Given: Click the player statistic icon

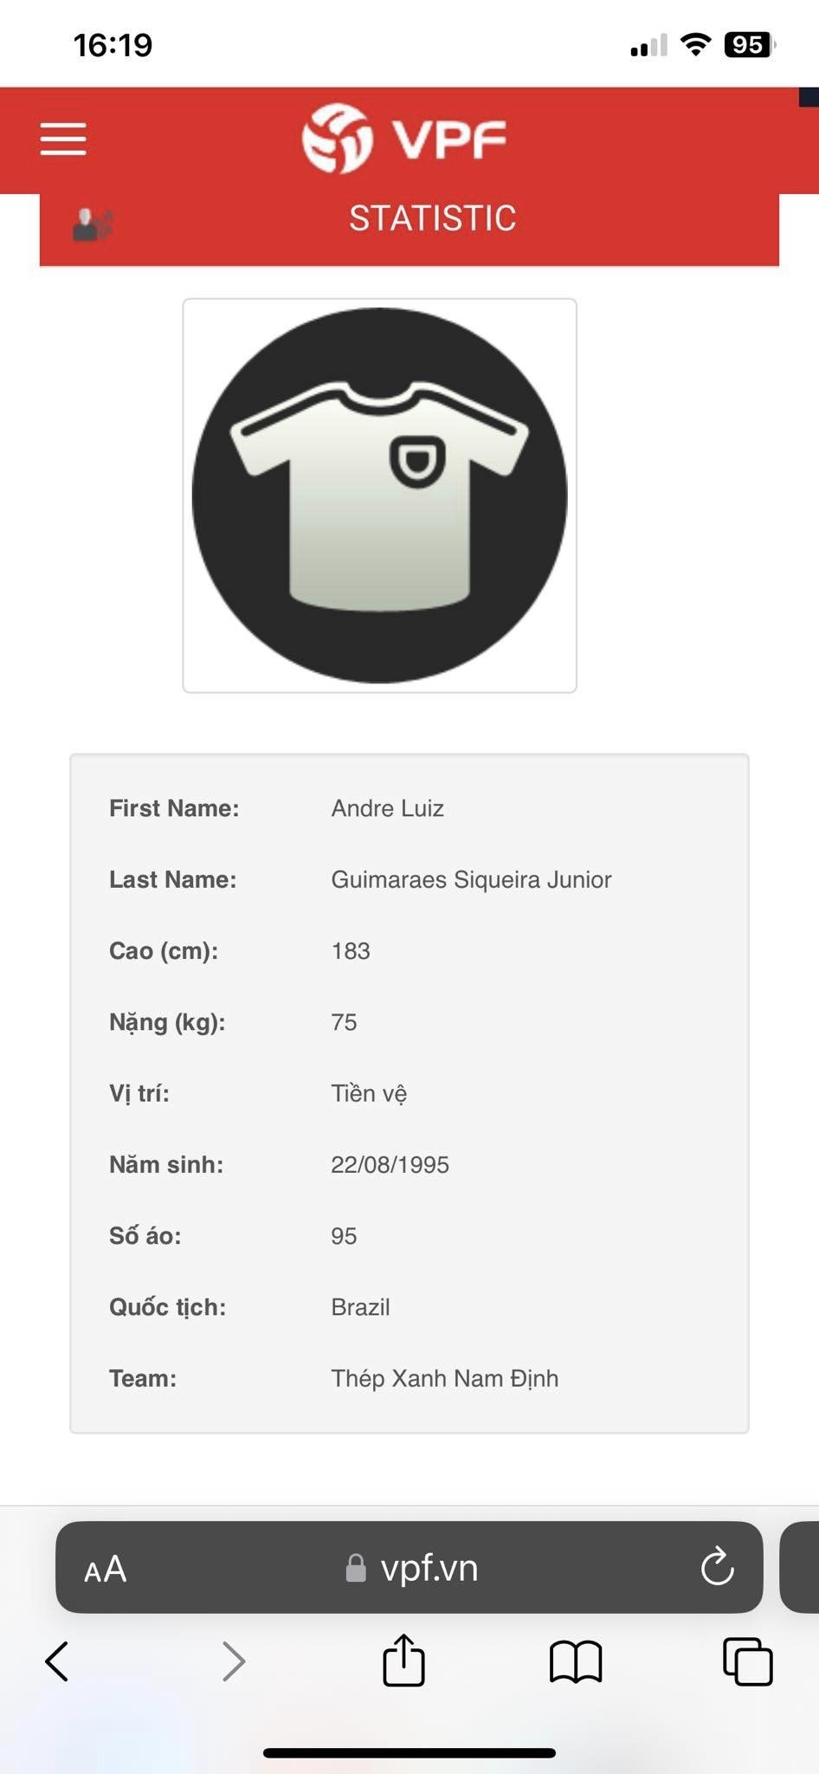Looking at the screenshot, I should [93, 225].
